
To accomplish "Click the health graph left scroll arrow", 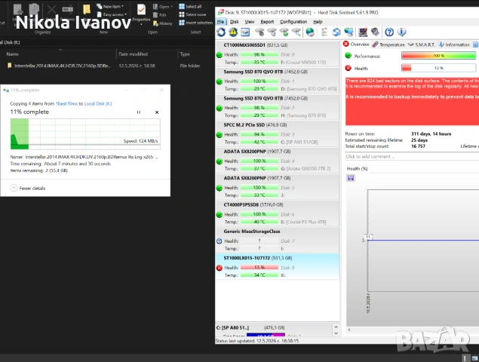I will 349,330.
